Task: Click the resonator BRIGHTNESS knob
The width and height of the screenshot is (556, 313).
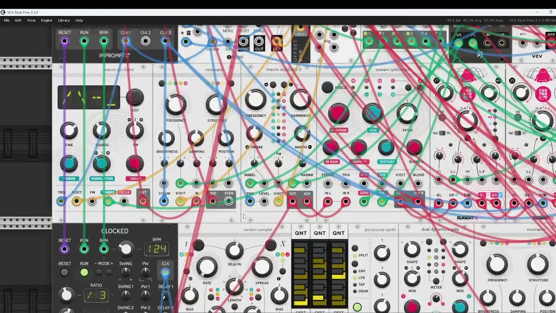Action: [166, 138]
